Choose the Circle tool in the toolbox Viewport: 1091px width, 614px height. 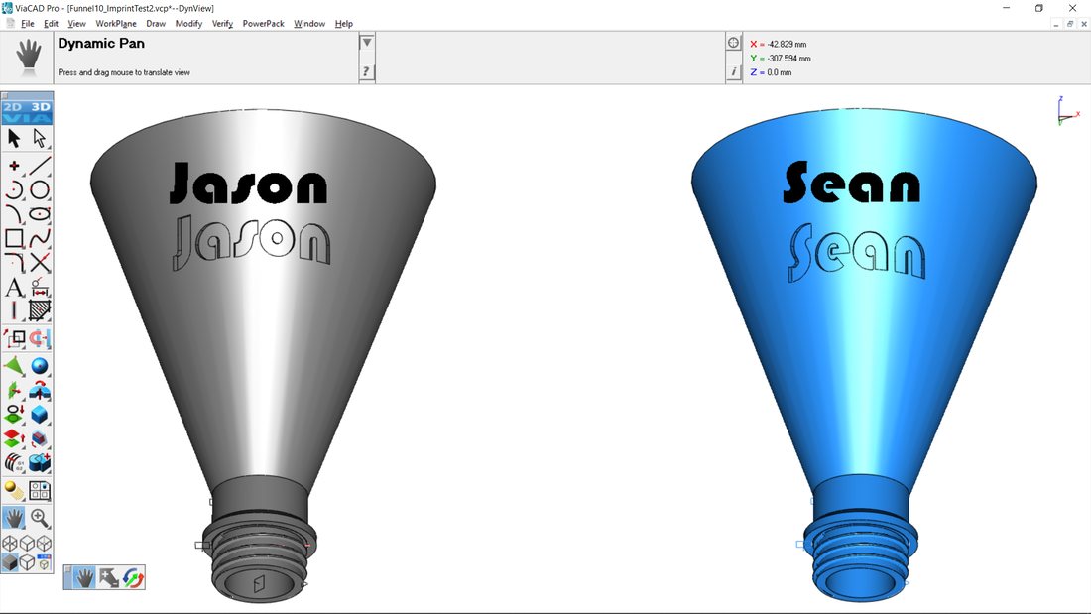coord(40,189)
